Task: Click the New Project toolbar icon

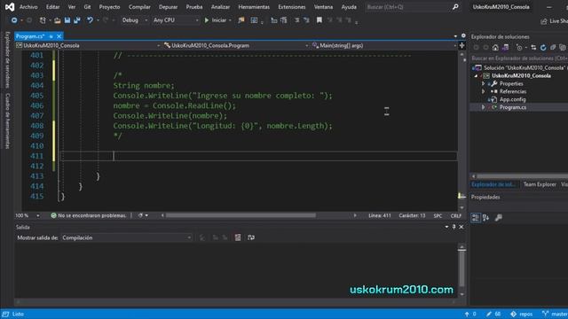Action: pyautogui.click(x=43, y=20)
